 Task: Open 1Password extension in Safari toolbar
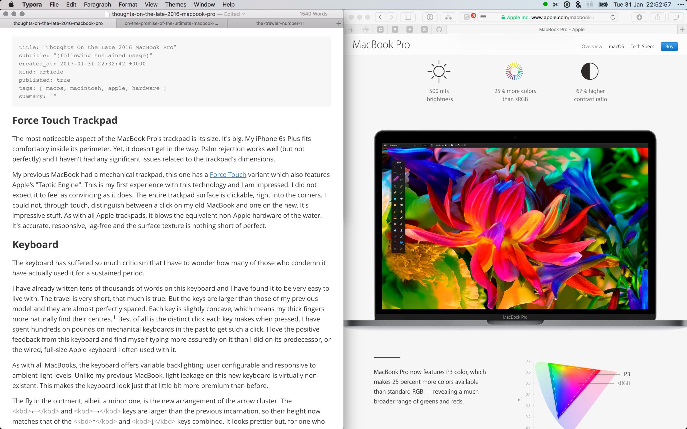(x=430, y=17)
